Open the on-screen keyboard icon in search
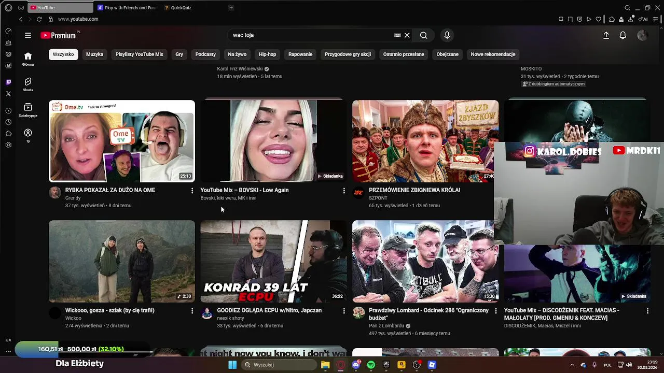The image size is (664, 373). pyautogui.click(x=397, y=35)
